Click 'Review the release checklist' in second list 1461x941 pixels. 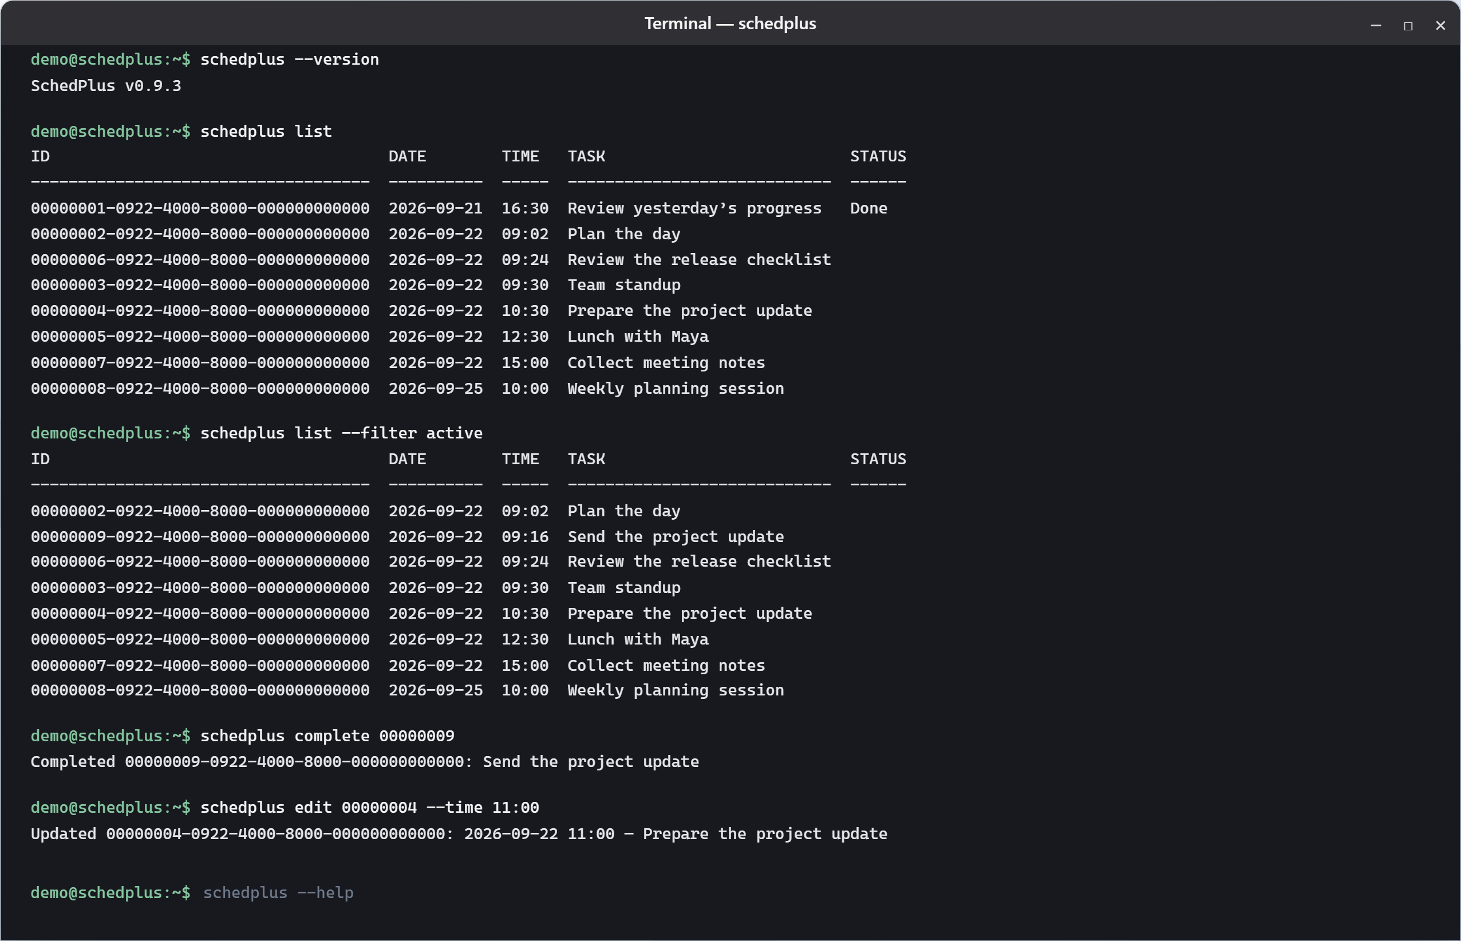click(699, 562)
